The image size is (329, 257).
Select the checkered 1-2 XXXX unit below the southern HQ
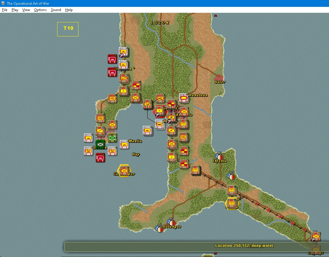coord(184,151)
